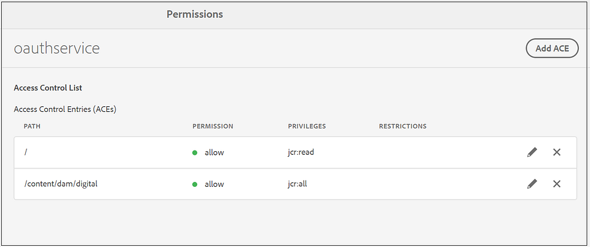The width and height of the screenshot is (590, 247).
Task: Select the oauthservice principal name
Action: click(x=57, y=49)
